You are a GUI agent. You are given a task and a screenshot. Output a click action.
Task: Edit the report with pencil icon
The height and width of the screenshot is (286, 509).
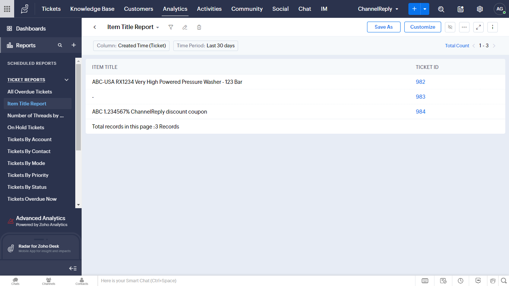coord(185,27)
